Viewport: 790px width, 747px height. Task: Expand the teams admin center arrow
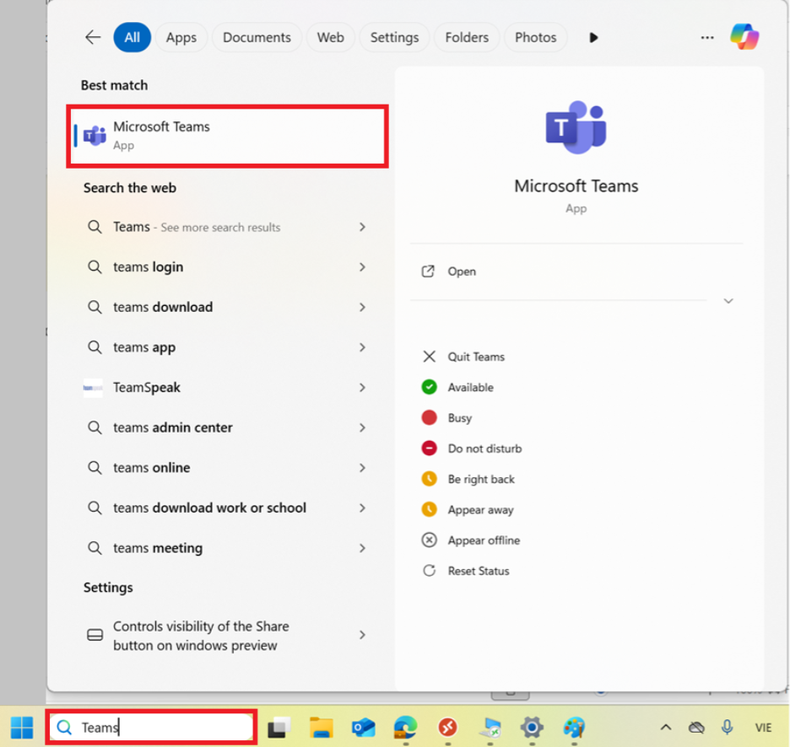[x=362, y=427]
